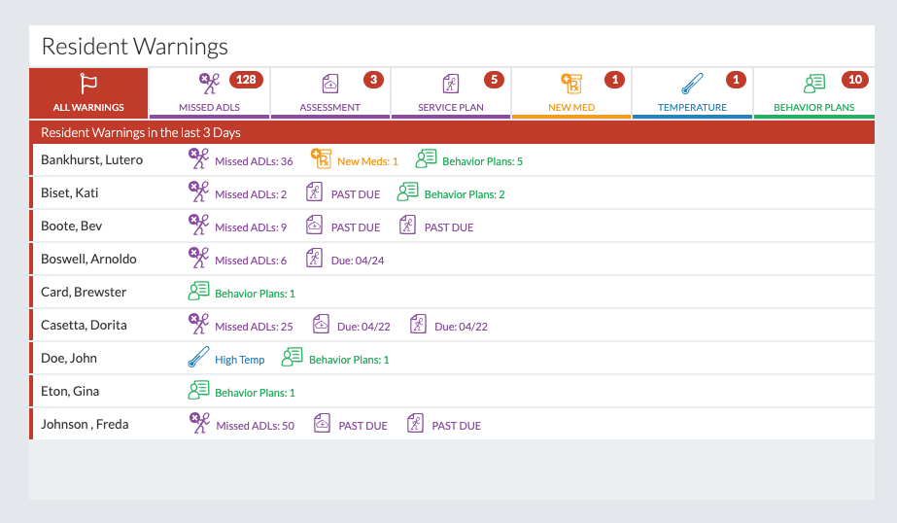The image size is (897, 523).
Task: Click service plan icon for Boswell, Arnoldo
Action: 314,259
